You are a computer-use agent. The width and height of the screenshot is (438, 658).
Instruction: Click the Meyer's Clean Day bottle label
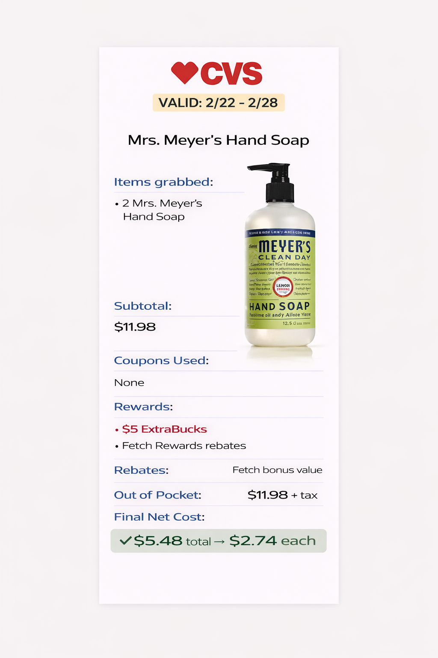point(280,279)
